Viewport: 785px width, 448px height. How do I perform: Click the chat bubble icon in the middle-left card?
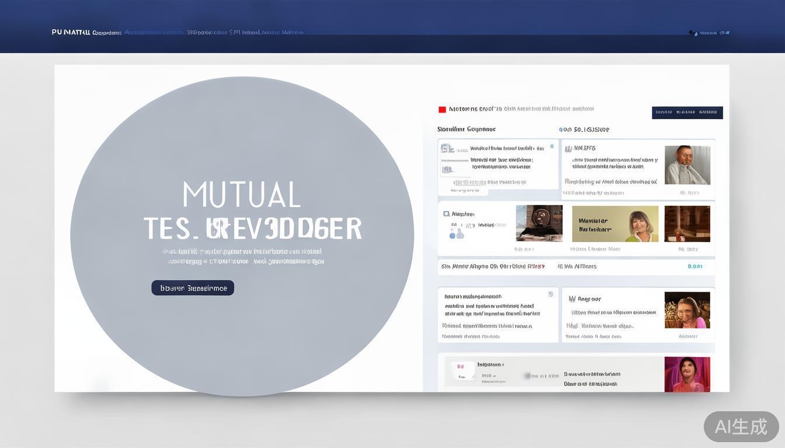[446, 214]
